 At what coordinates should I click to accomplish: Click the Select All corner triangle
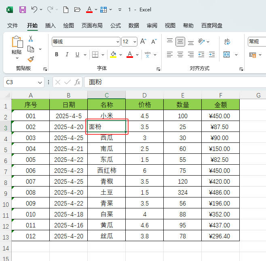[7, 95]
